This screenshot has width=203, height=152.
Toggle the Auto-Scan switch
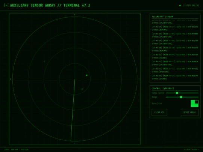194,104
